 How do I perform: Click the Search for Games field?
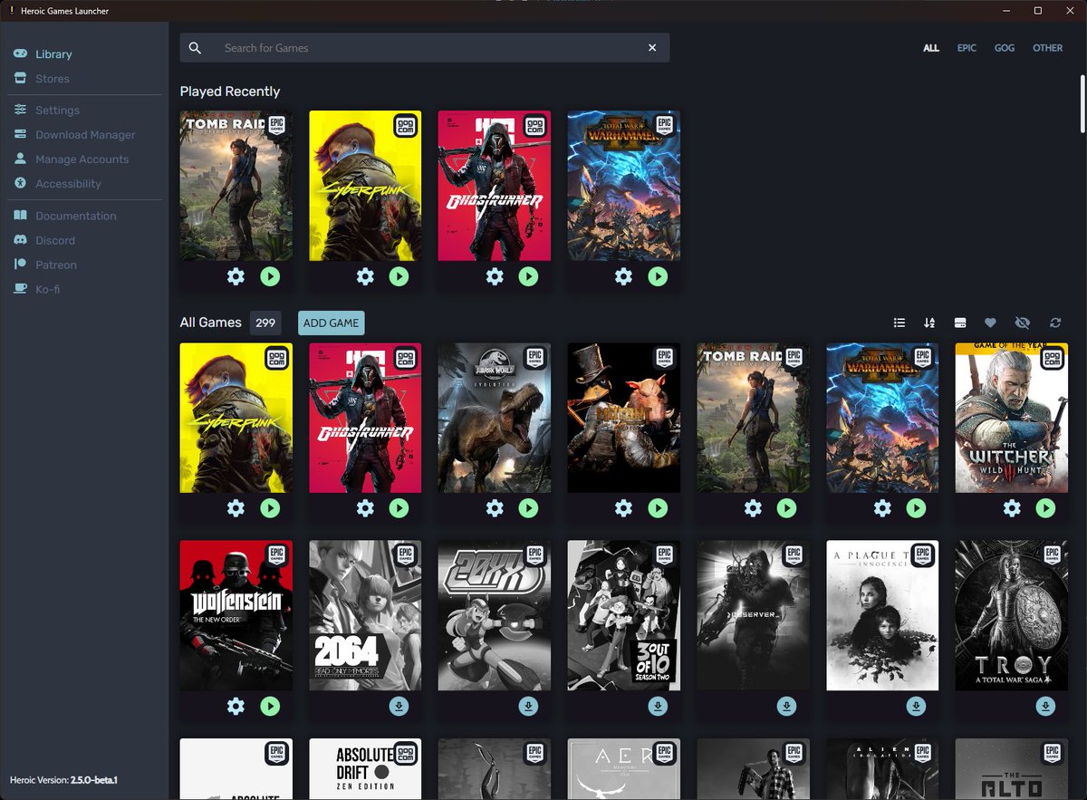coord(426,48)
